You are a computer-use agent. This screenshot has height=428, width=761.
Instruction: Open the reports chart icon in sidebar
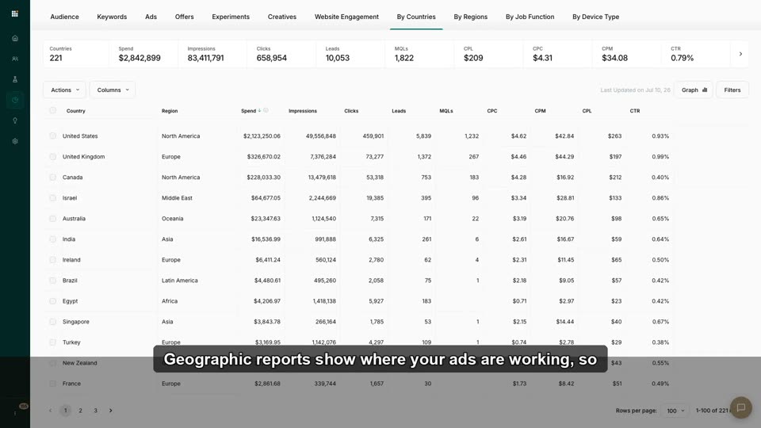tap(15, 100)
